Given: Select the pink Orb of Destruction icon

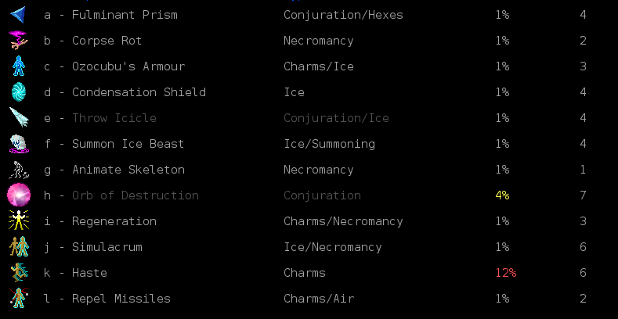Looking at the screenshot, I should (x=19, y=195).
